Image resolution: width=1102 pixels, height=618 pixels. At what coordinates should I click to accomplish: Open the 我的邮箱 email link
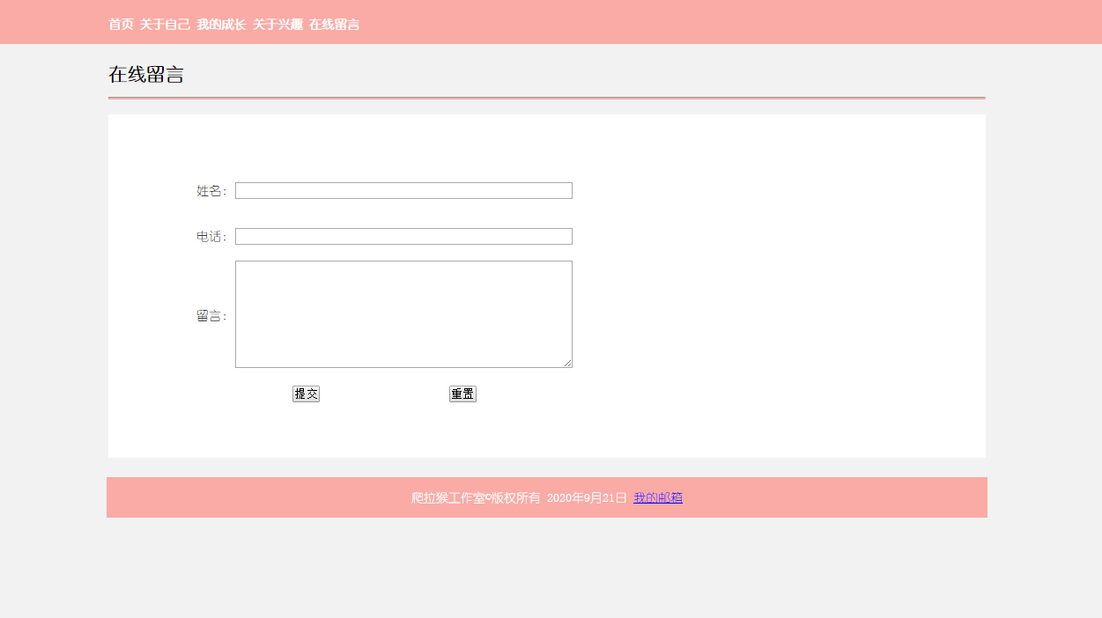(657, 498)
